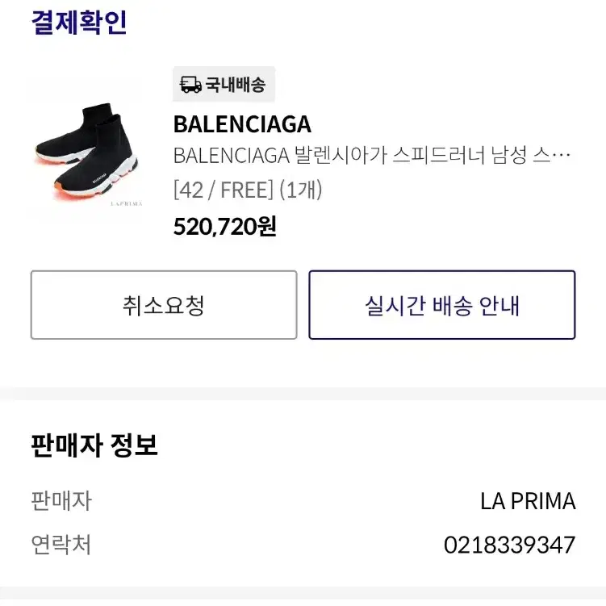Click the (1개) quantity text
606x606 pixels.
(301, 190)
